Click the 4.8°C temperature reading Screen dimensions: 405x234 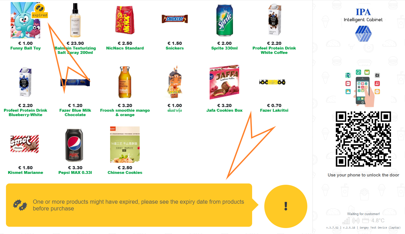(377, 221)
